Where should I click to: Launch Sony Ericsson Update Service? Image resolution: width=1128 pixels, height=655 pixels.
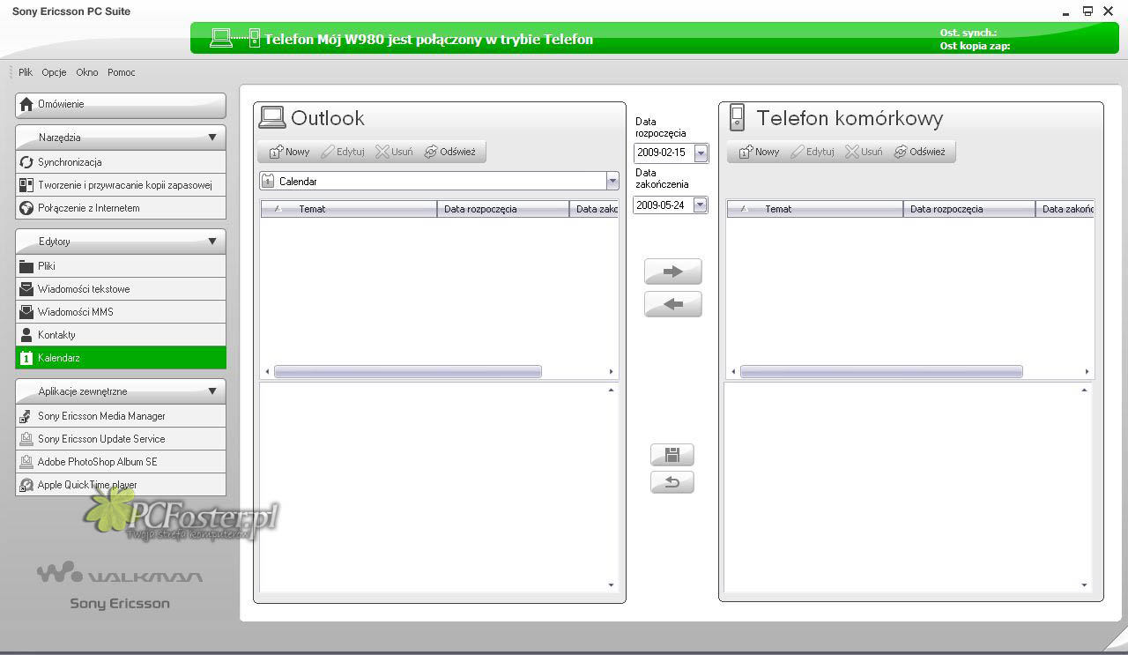pos(121,439)
